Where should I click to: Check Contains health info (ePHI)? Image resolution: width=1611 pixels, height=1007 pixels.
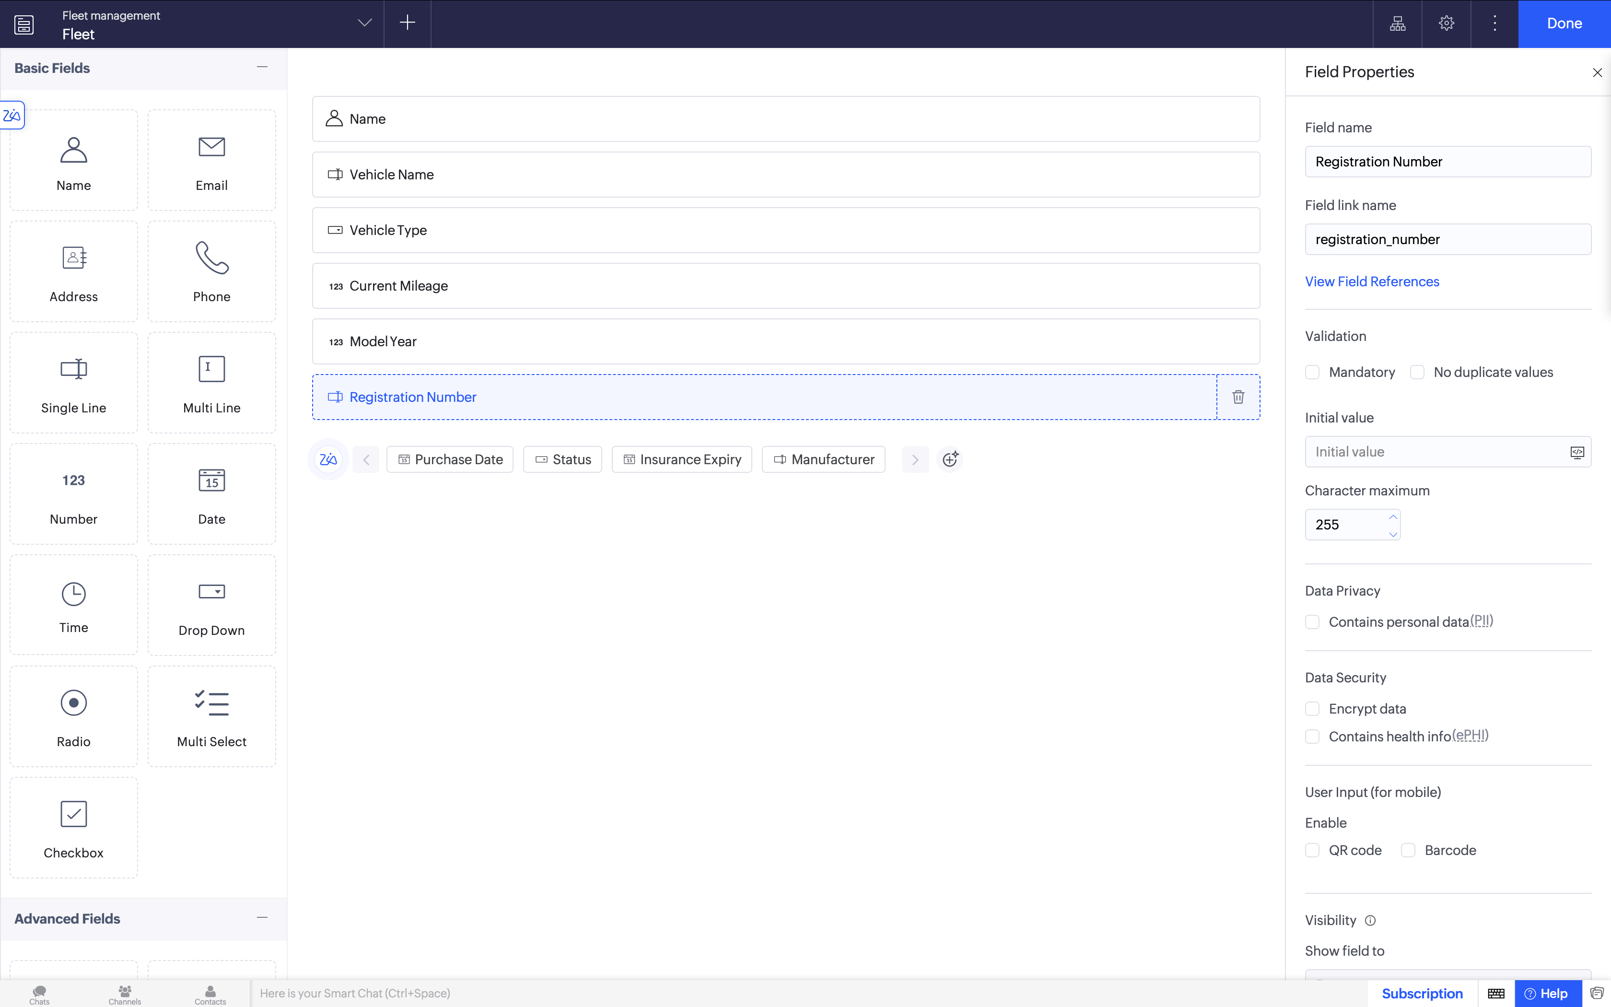click(x=1312, y=737)
